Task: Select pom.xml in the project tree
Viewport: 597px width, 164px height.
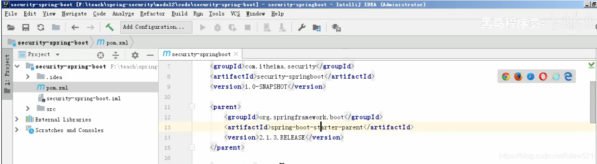Action: pos(57,88)
